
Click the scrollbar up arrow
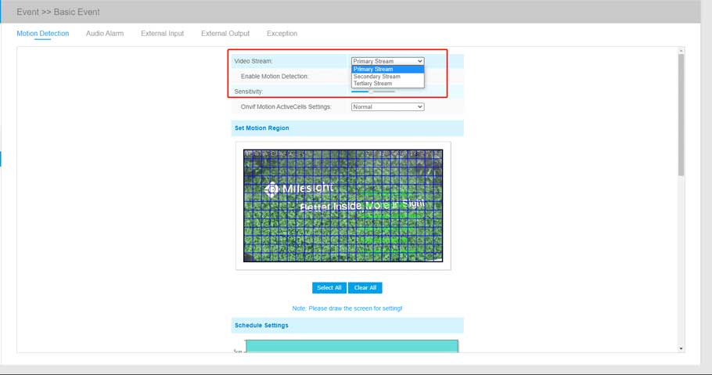tap(681, 51)
